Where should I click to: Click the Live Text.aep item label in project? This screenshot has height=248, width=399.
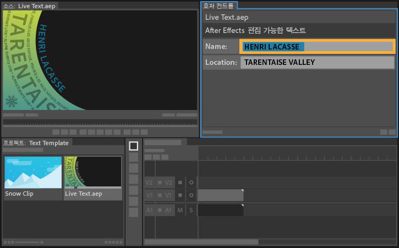click(x=84, y=194)
